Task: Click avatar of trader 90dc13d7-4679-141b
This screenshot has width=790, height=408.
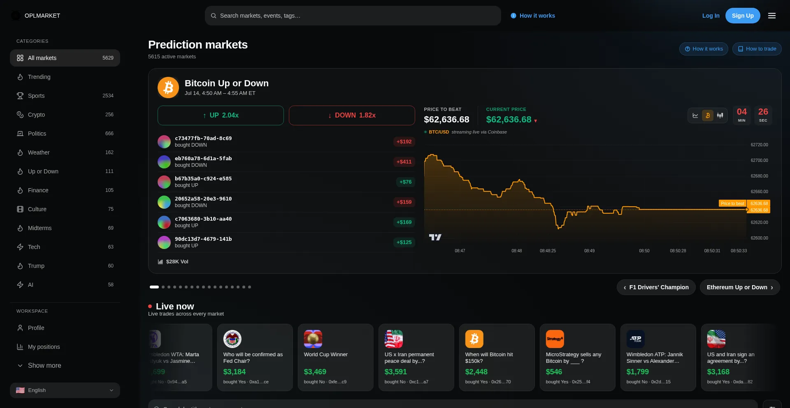Action: click(164, 242)
